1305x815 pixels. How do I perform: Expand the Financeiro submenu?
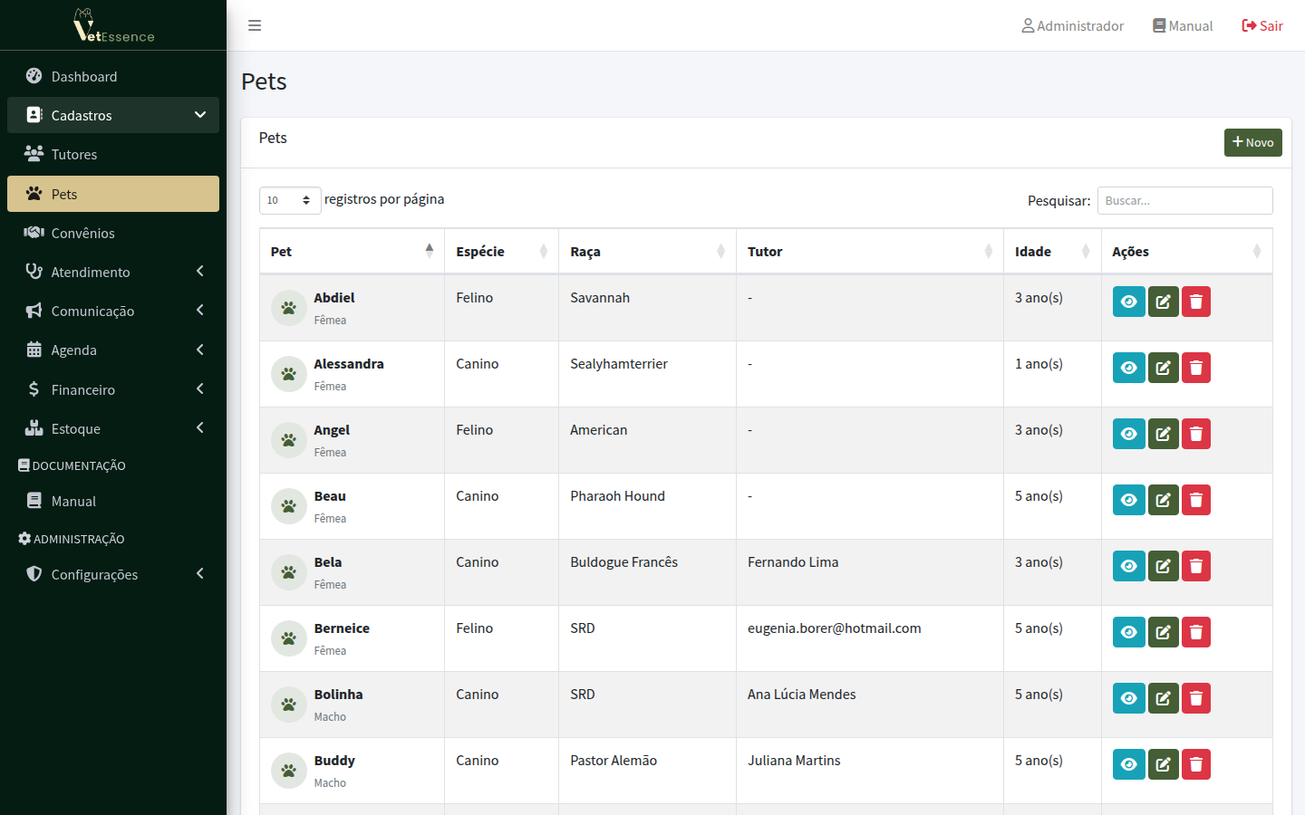pyautogui.click(x=113, y=389)
